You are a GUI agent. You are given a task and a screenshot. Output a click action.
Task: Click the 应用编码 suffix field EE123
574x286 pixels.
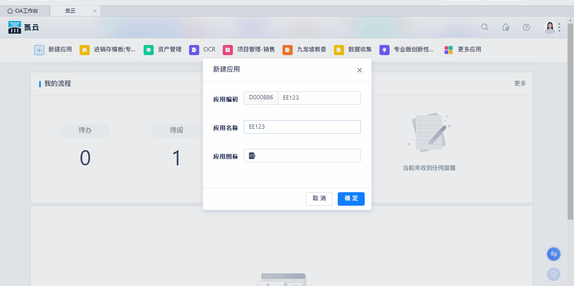[x=319, y=98]
